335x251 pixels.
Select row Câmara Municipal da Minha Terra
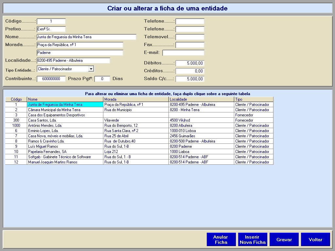(x=65, y=110)
